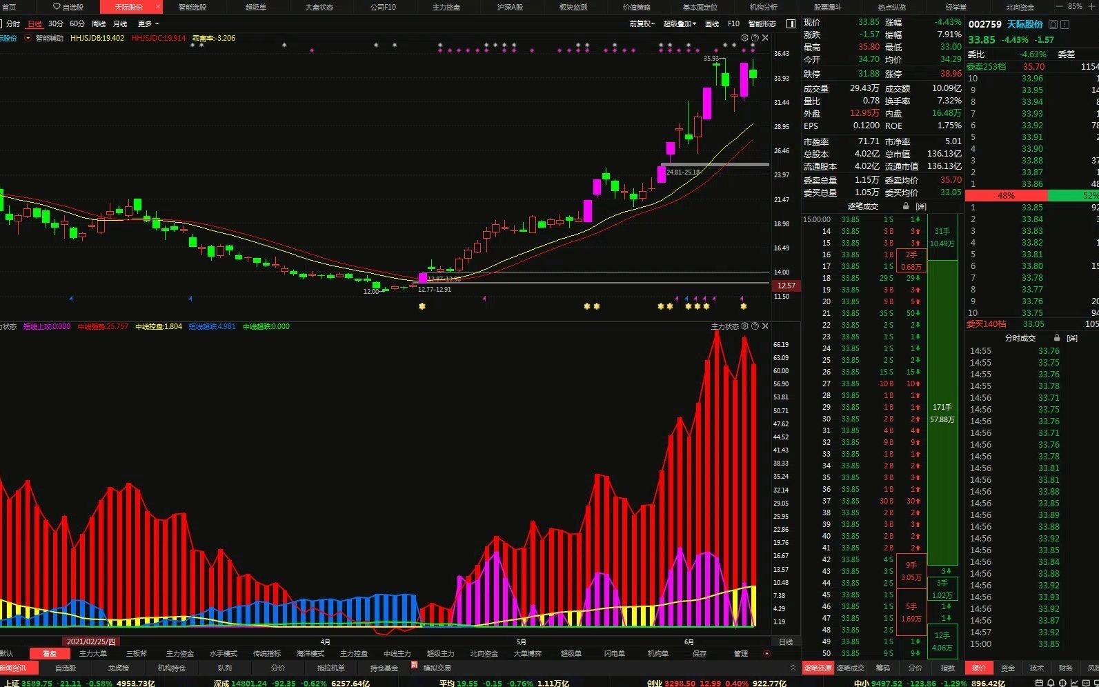Screen dimensions: 1099x687
Task: Open main chart help question icon
Action: tap(755, 37)
